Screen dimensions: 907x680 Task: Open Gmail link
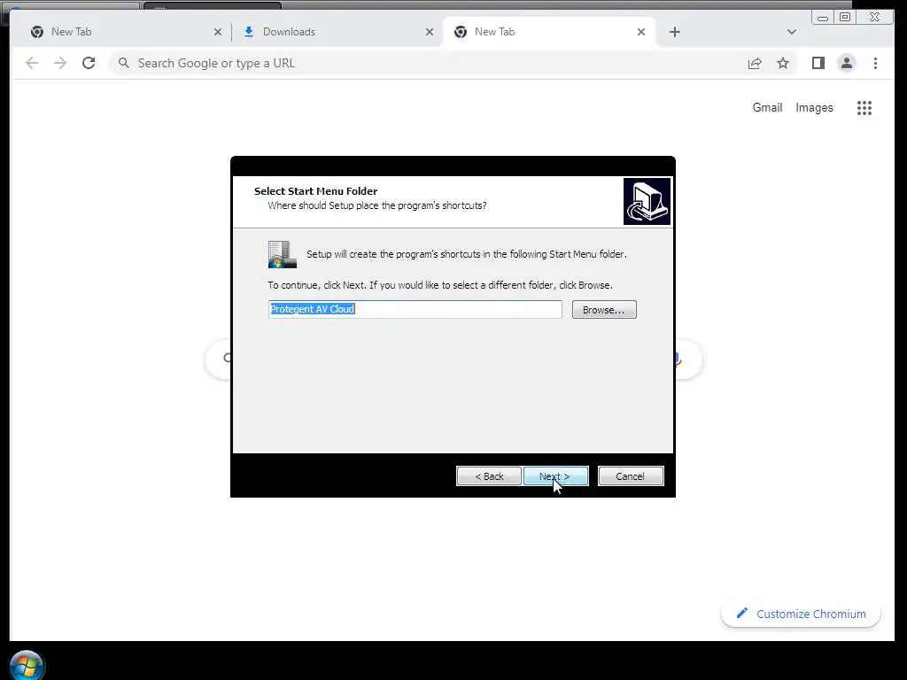[x=767, y=107]
